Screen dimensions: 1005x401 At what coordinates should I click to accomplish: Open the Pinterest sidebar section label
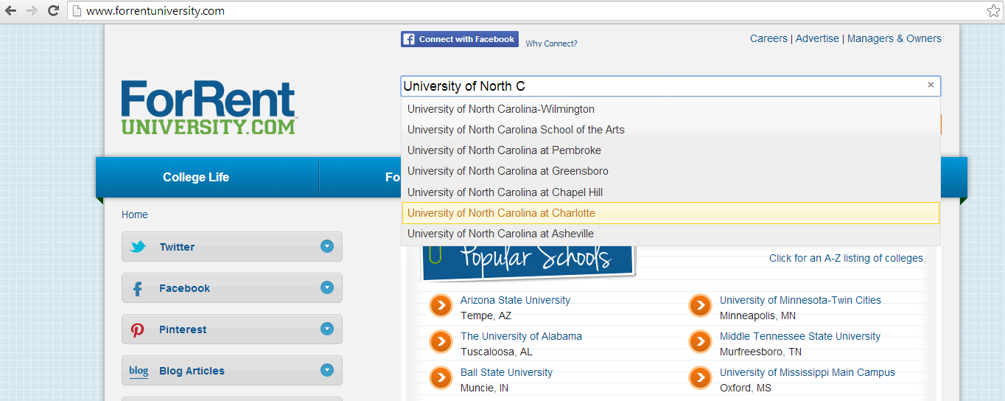[x=183, y=329]
